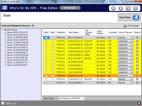Remove device 00:23:14:CF:0B:78
Image resolution: width=142 pixels, height=106 pixels.
pyautogui.click(x=137, y=58)
